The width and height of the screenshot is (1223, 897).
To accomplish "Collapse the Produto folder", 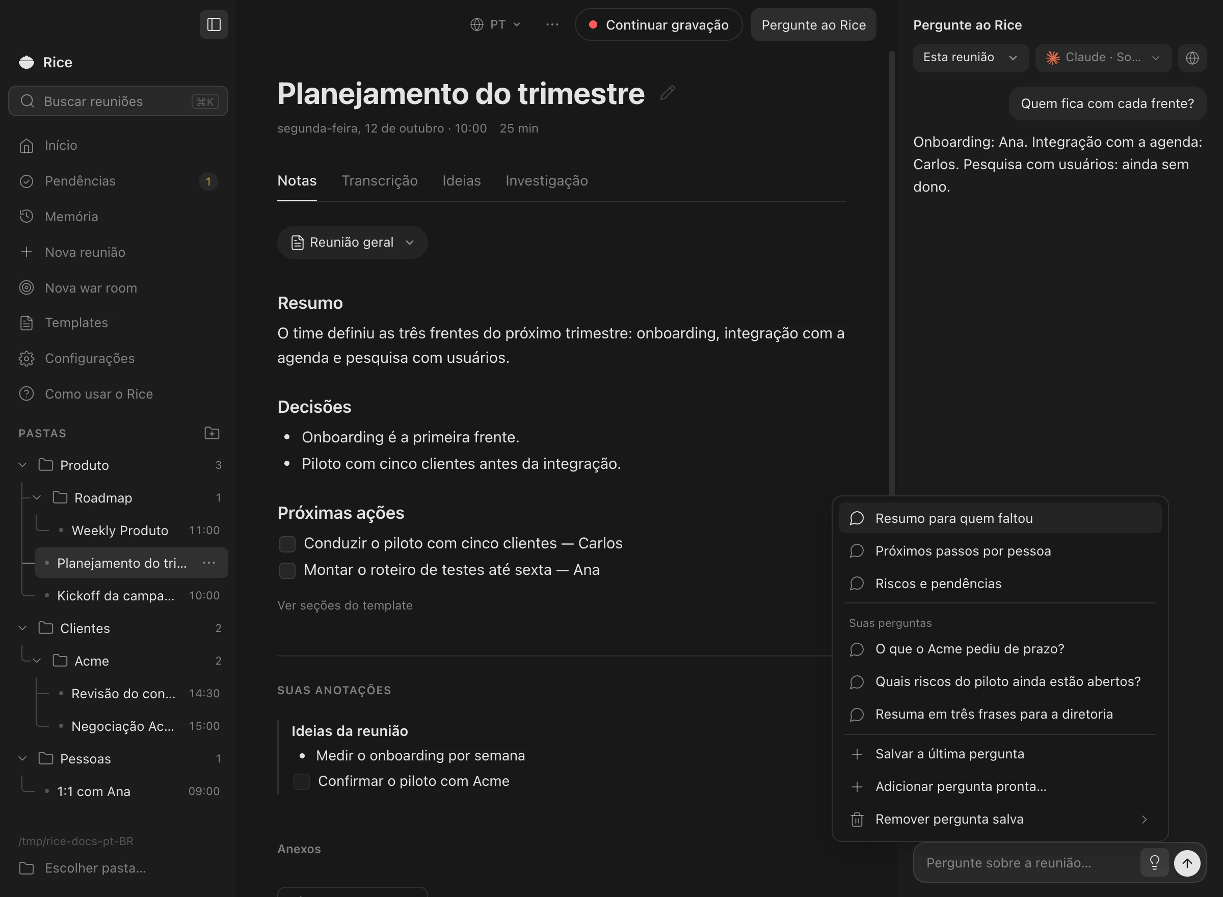I will pos(23,465).
